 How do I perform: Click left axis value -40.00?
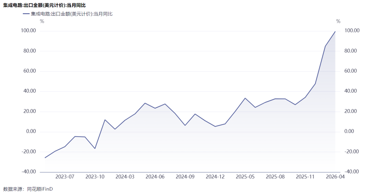coord(29,171)
